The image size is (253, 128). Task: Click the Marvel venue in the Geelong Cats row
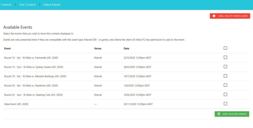click(98, 95)
